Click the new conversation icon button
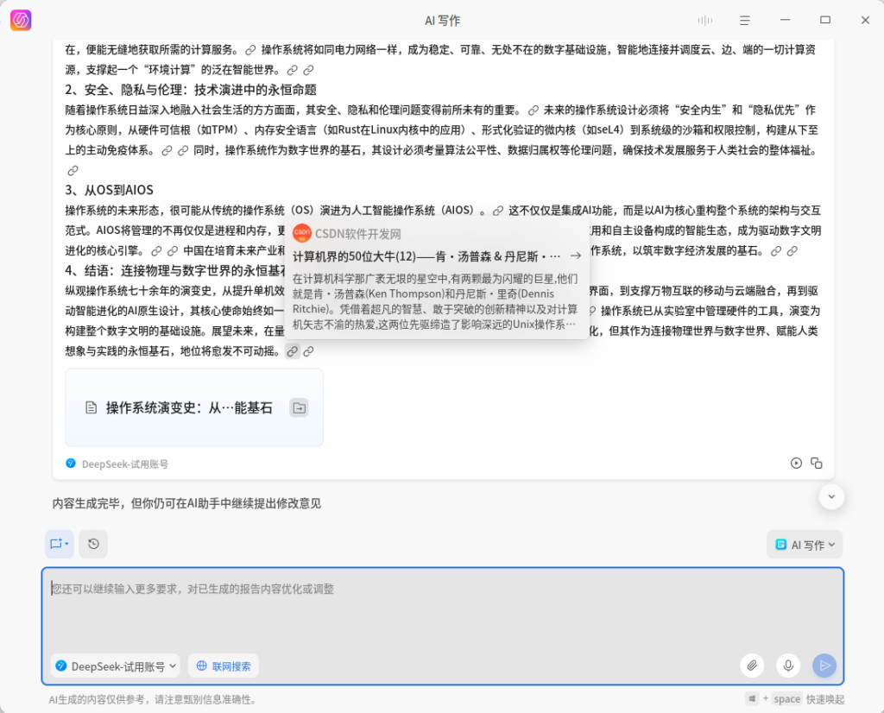The image size is (884, 713). point(59,544)
